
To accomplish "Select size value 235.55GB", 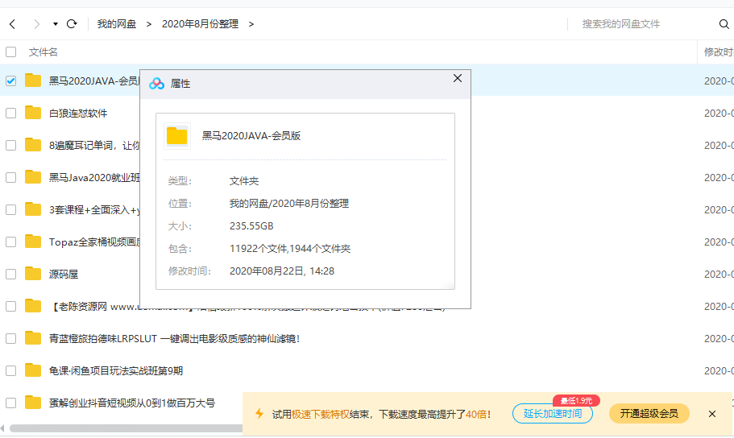I will click(251, 226).
